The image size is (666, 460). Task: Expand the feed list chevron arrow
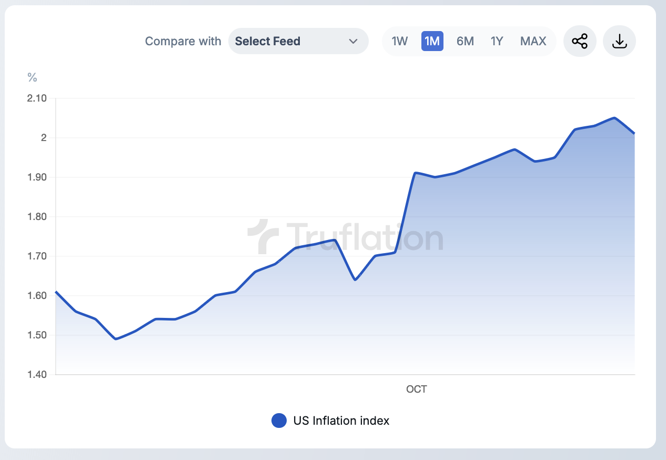[x=354, y=41]
